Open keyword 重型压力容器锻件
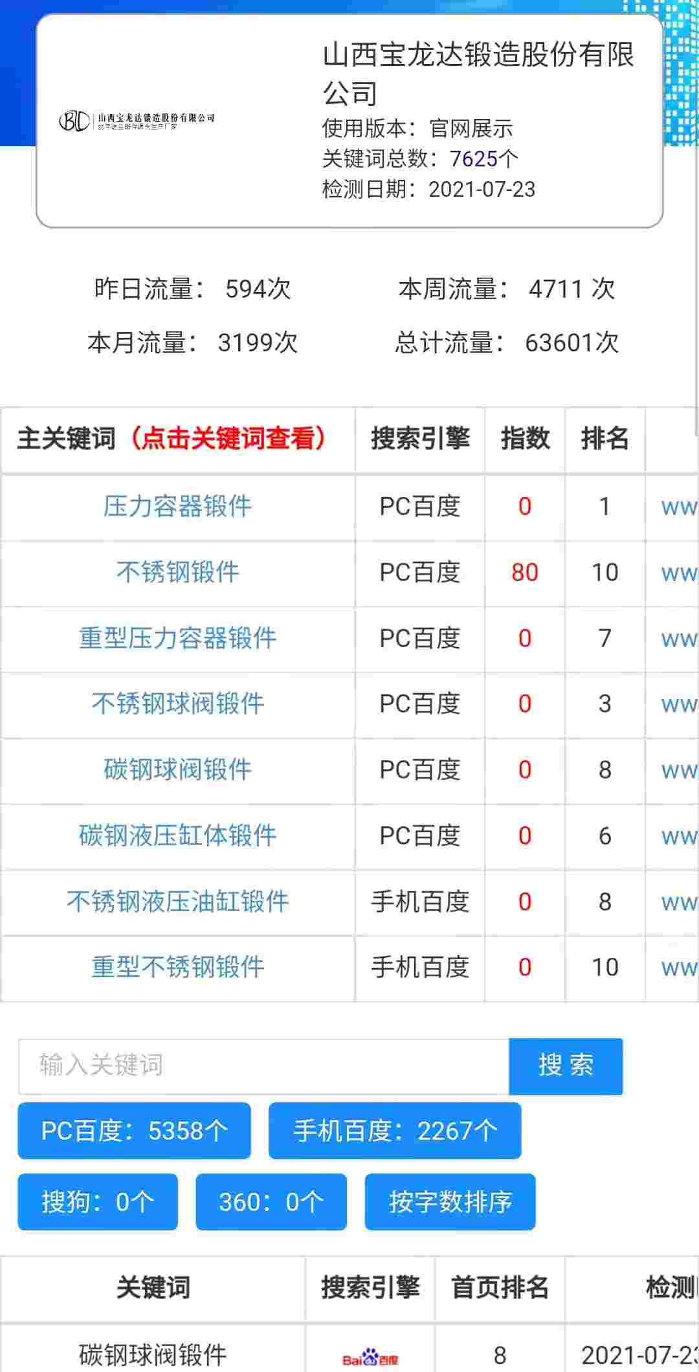This screenshot has height=1372, width=699. tap(177, 639)
